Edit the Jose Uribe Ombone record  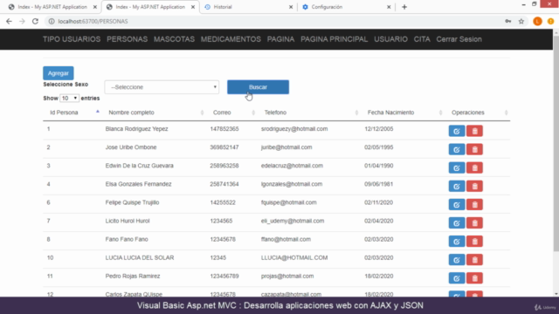(x=456, y=149)
